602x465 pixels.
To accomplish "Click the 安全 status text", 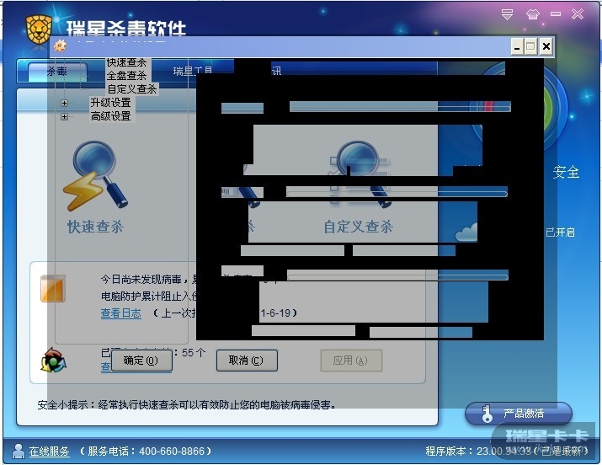I will 567,172.
